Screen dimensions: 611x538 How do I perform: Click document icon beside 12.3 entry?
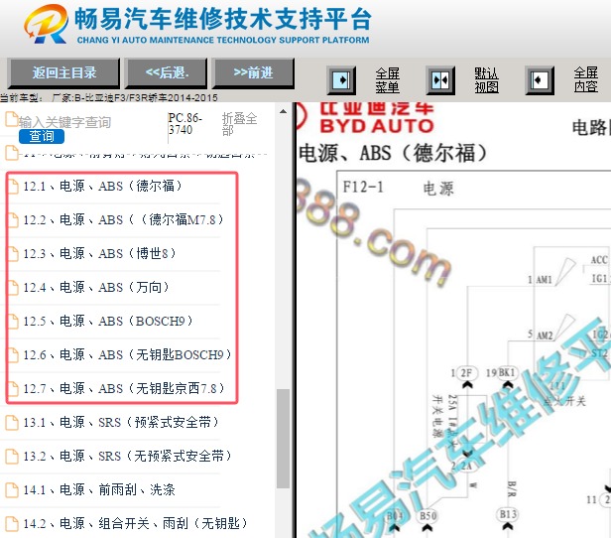13,254
